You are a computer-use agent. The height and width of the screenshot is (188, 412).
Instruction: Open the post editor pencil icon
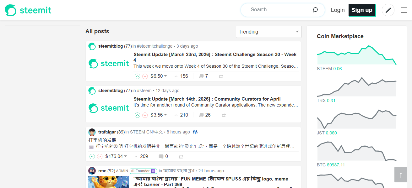click(388, 10)
